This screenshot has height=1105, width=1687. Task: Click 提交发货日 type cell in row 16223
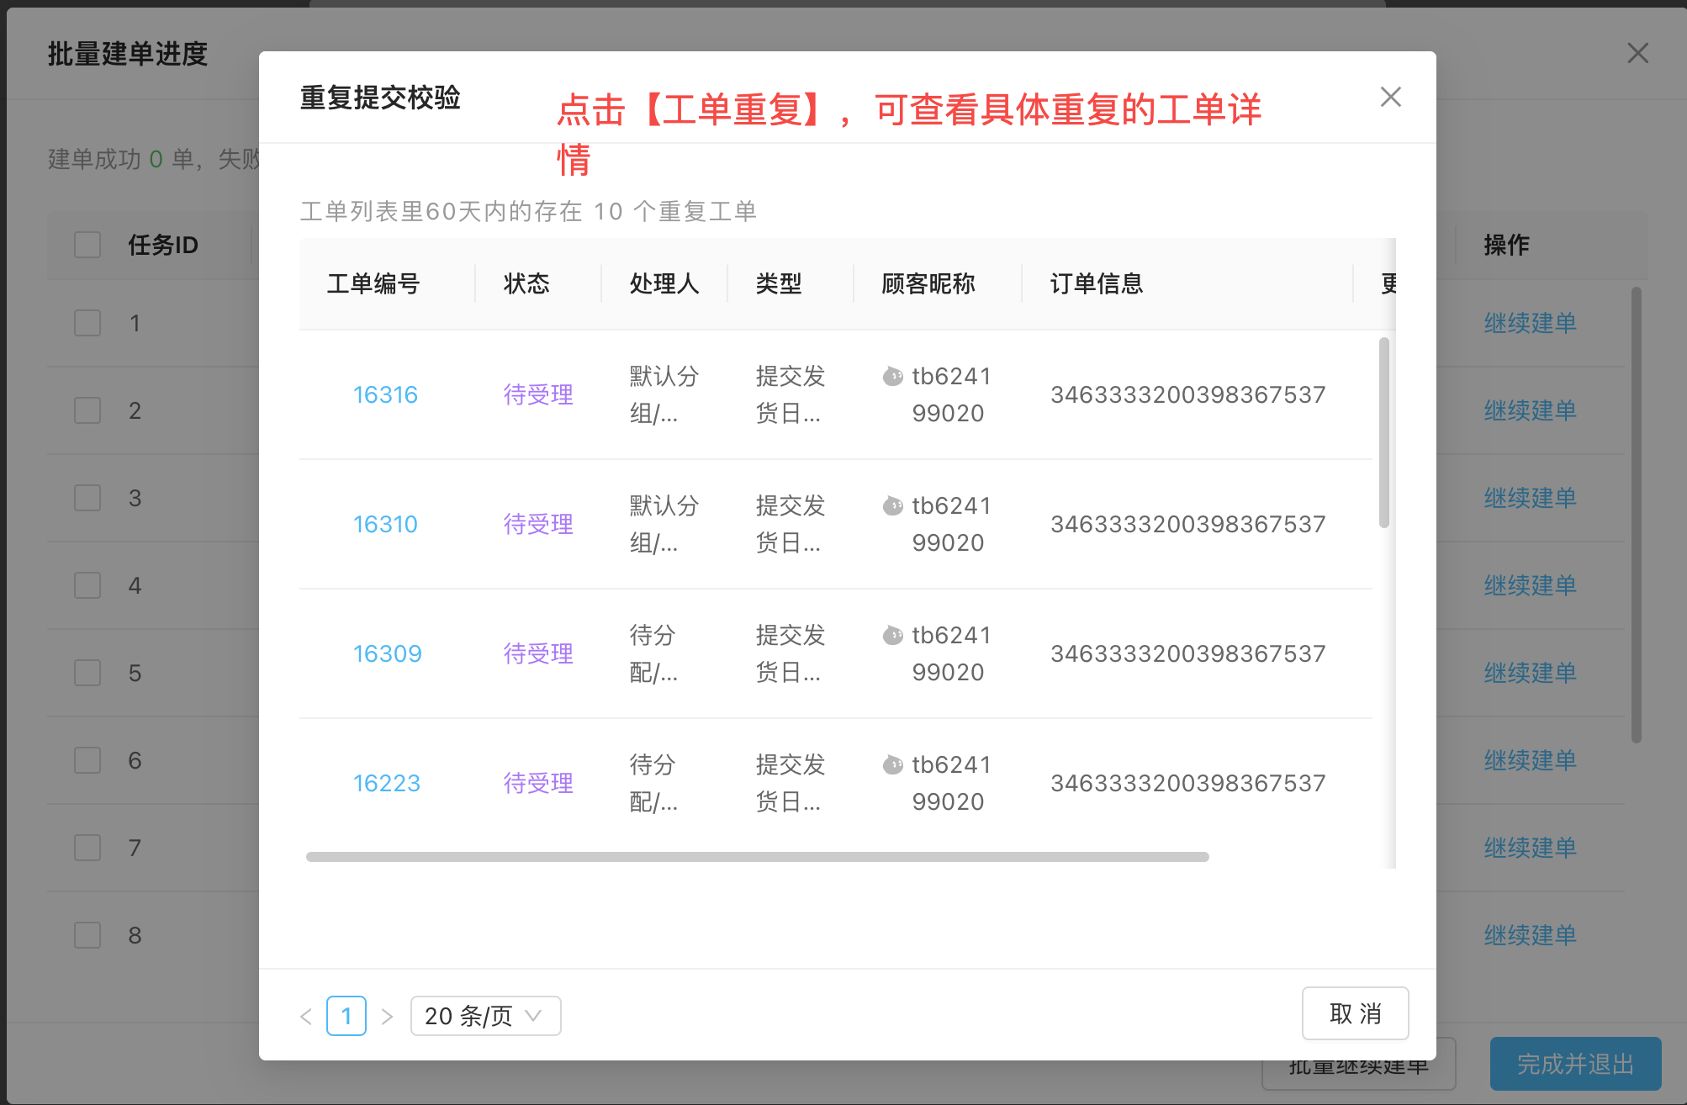pos(791,783)
